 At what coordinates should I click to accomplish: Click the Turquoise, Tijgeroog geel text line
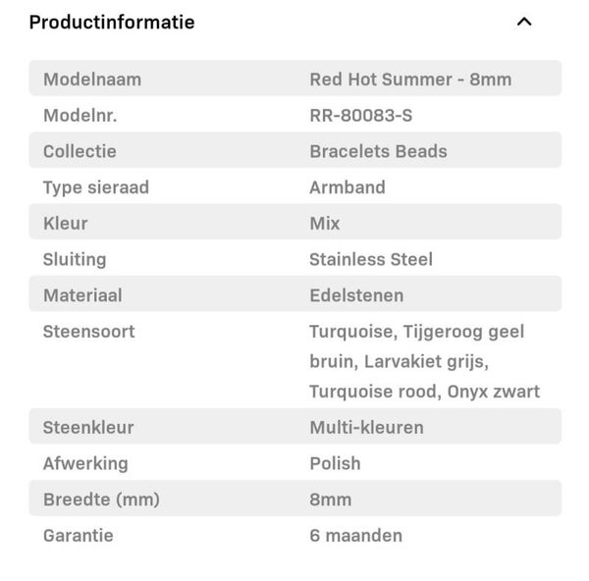pos(416,332)
